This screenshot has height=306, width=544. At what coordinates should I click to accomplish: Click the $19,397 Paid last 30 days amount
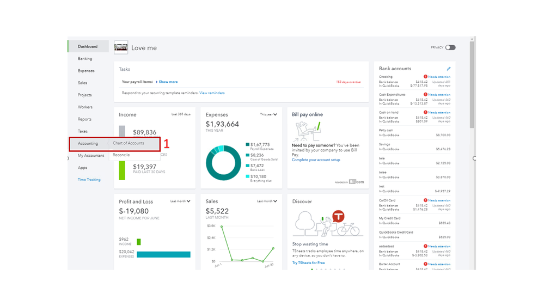pos(145,167)
